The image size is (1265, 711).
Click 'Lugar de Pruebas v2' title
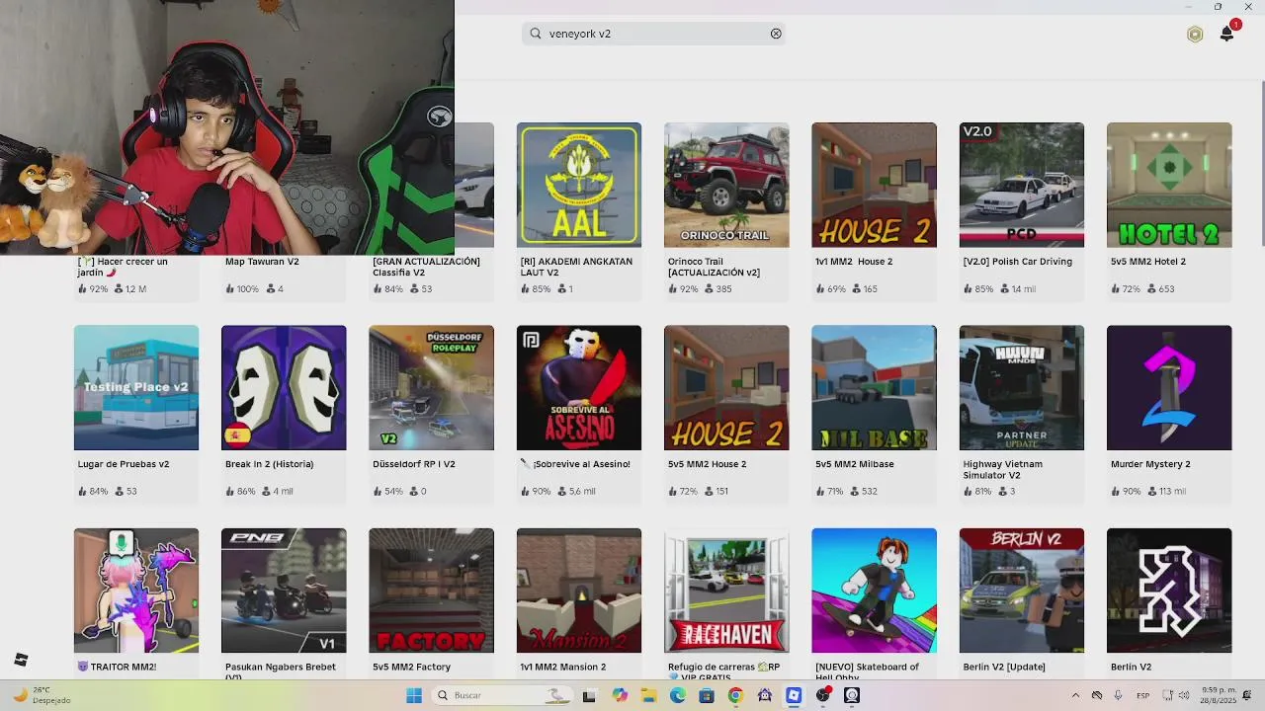(x=124, y=464)
